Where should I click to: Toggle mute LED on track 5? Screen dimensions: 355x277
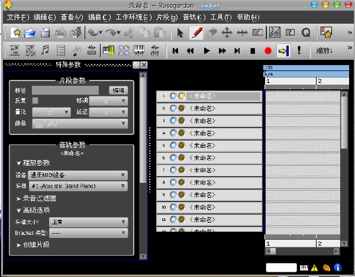[x=173, y=145]
